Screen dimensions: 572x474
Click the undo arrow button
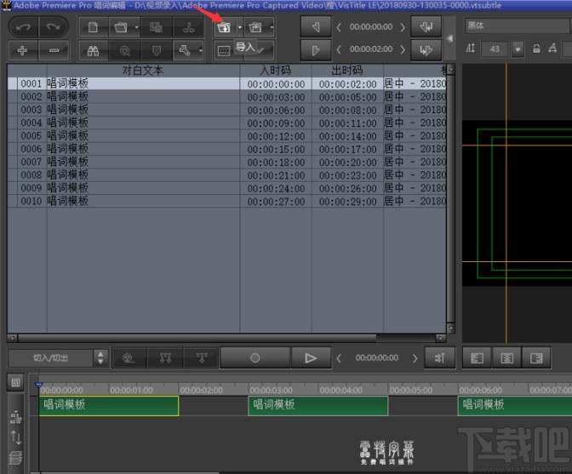pyautogui.click(x=23, y=27)
